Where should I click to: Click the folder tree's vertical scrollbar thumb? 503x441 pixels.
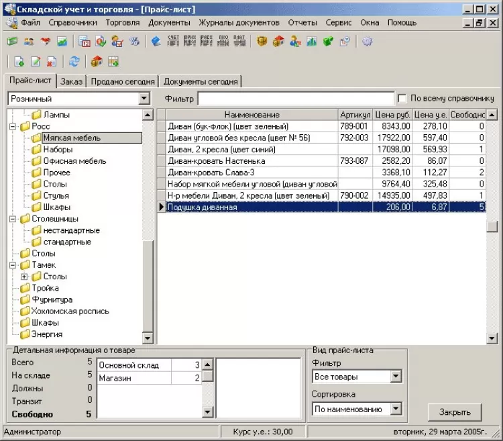click(148, 287)
